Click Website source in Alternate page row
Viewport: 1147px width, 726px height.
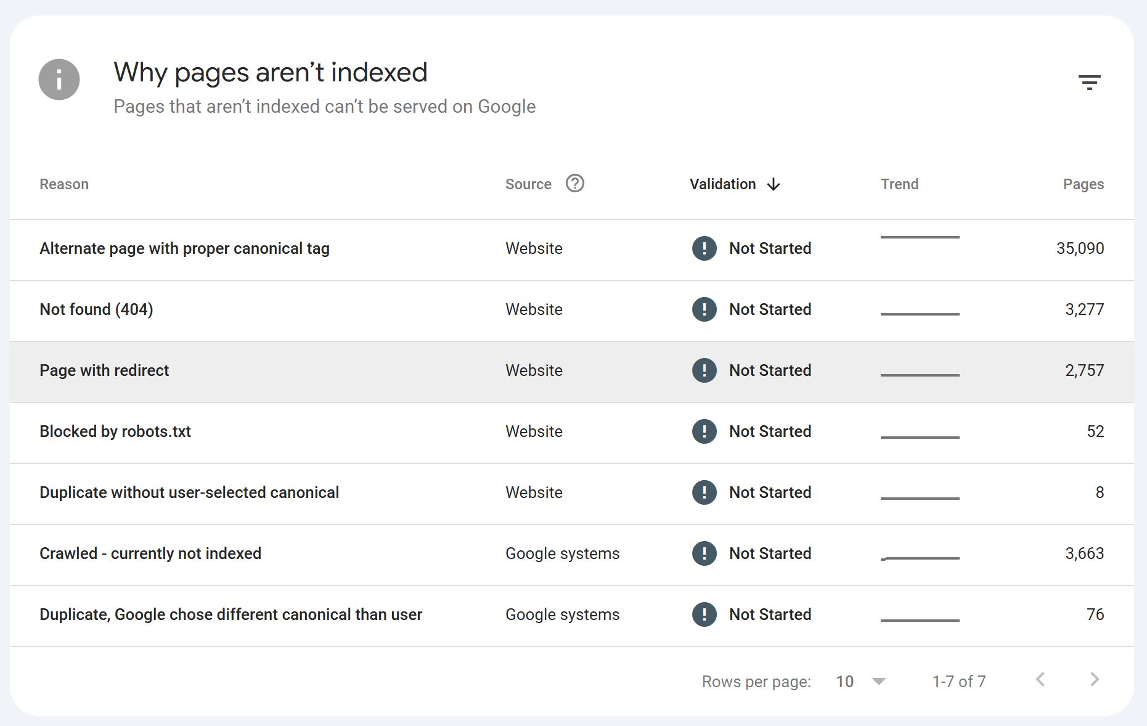534,248
